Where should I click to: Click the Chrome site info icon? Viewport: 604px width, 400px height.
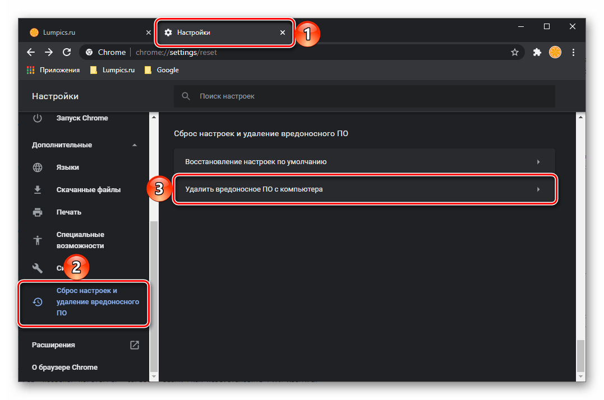coord(89,52)
